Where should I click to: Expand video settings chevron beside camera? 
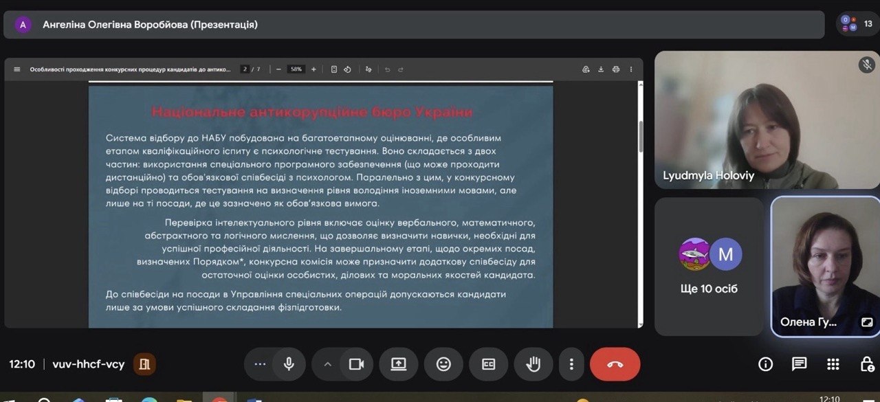coord(327,364)
